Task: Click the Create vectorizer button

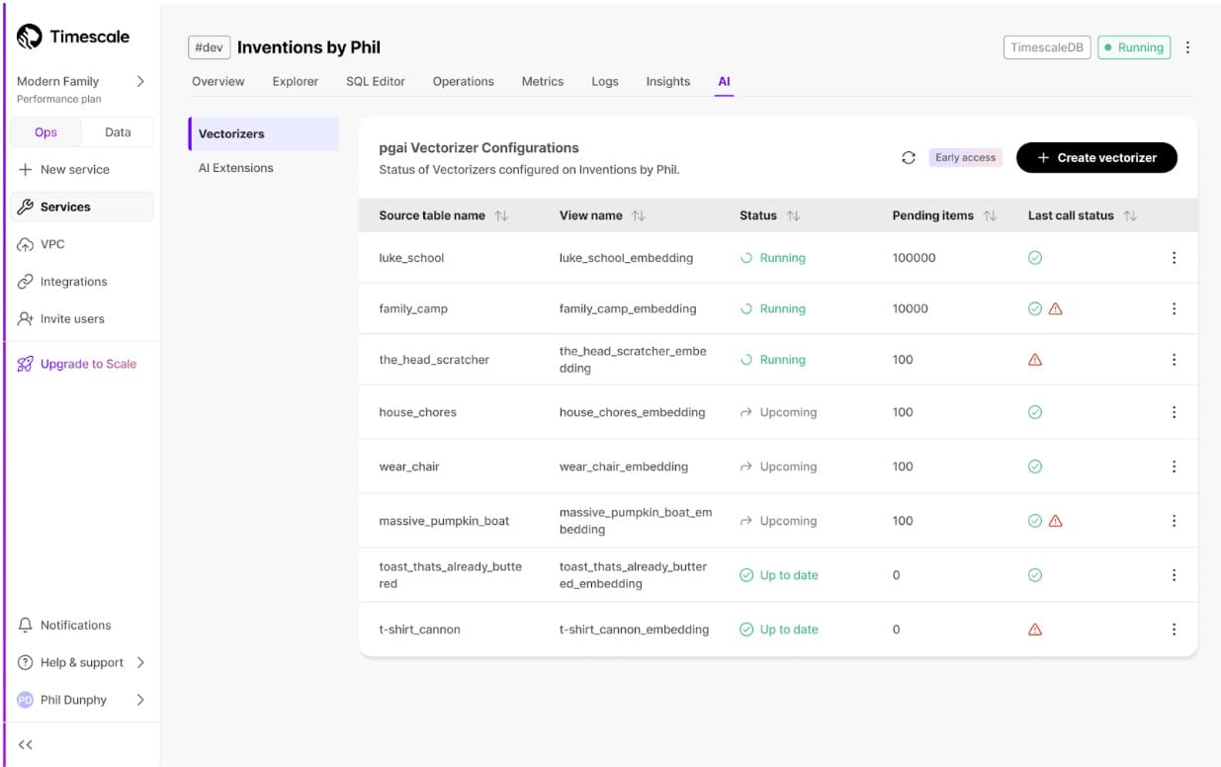Action: (1095, 158)
